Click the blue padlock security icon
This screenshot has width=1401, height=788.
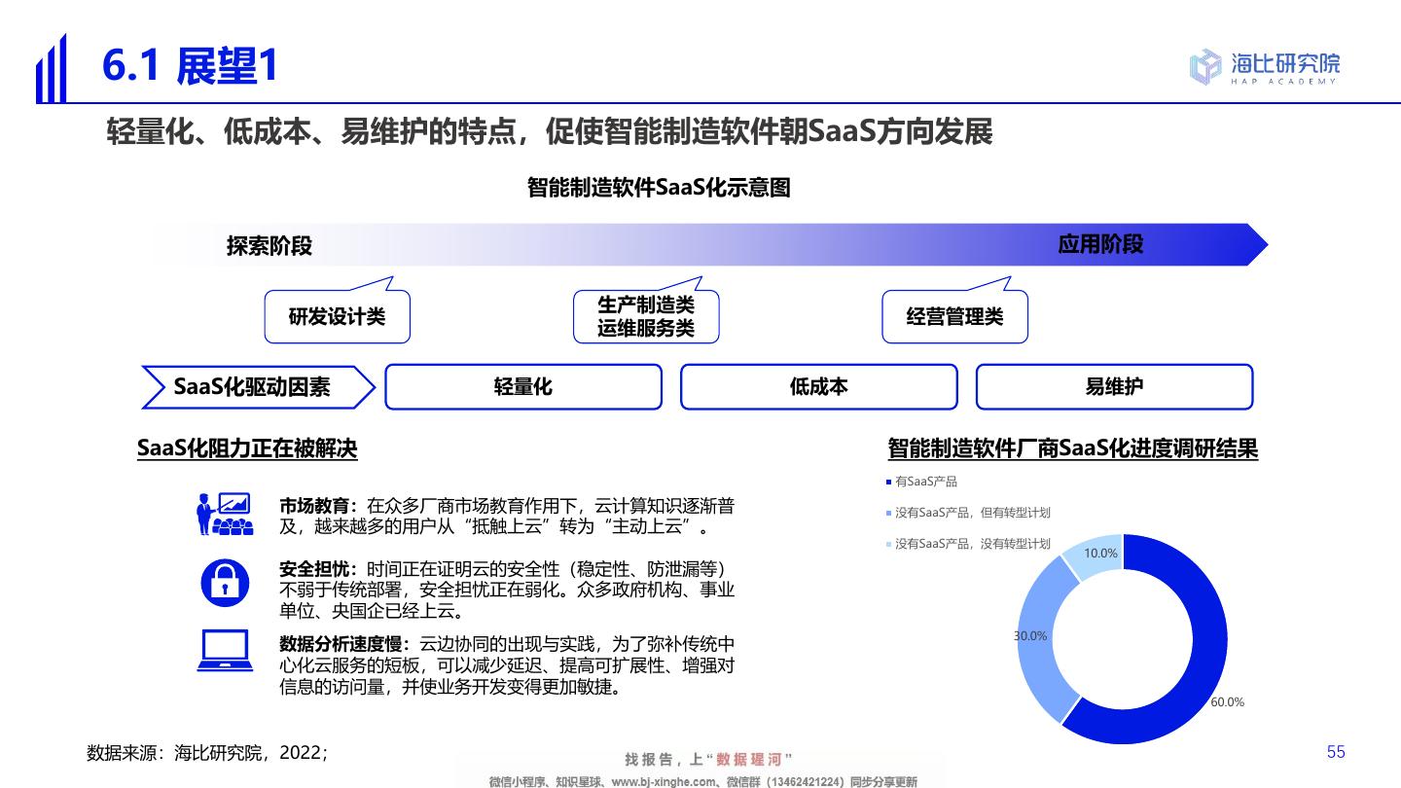point(225,582)
